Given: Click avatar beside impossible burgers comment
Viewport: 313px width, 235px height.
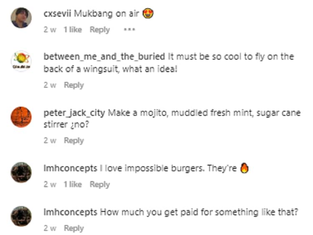Looking at the screenshot, I should point(21,172).
